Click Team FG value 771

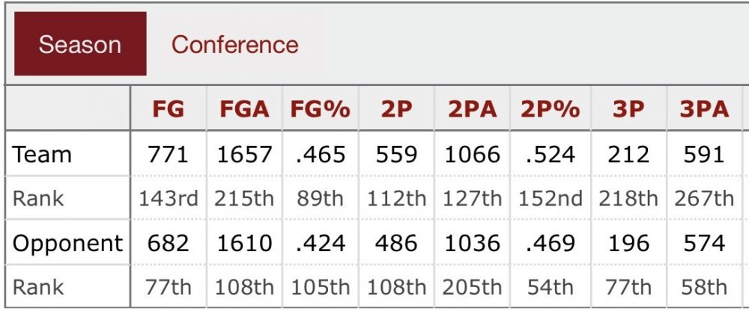pos(168,155)
